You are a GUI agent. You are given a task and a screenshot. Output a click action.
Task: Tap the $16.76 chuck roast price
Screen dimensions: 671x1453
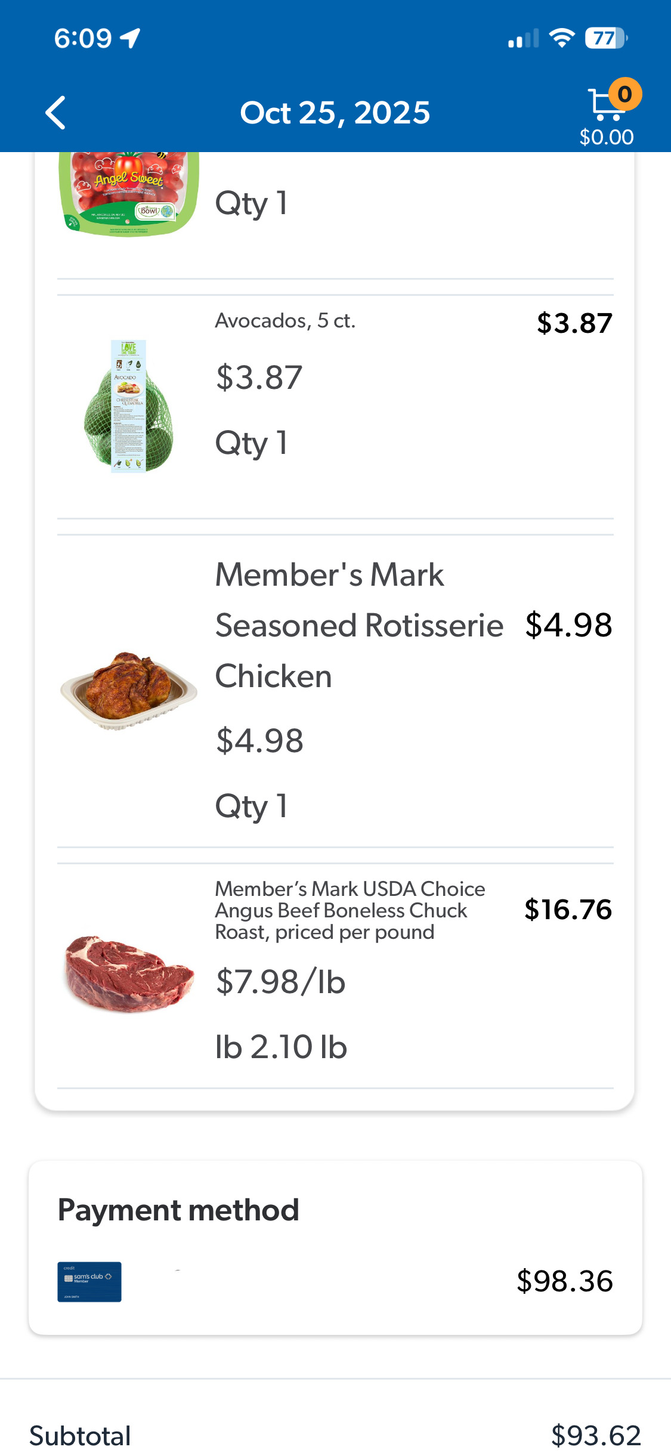[x=568, y=910]
